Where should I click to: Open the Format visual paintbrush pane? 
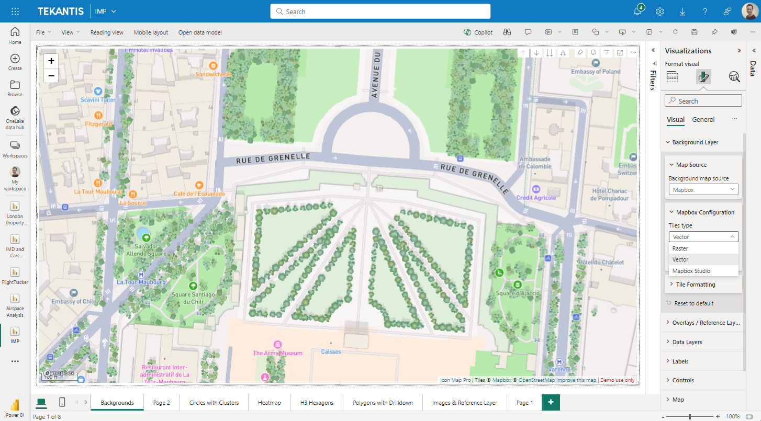point(703,76)
